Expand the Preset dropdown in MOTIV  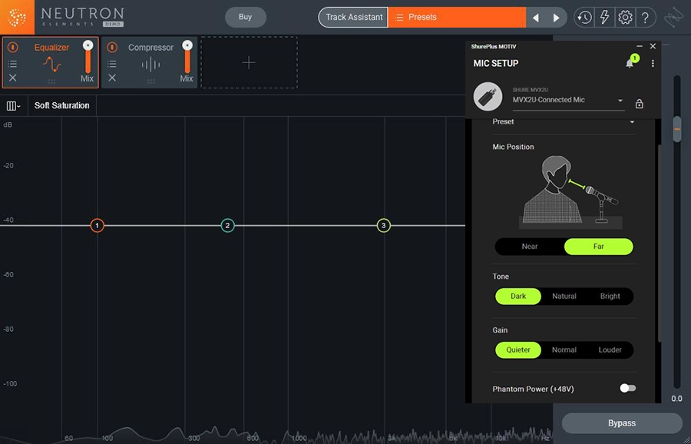564,121
